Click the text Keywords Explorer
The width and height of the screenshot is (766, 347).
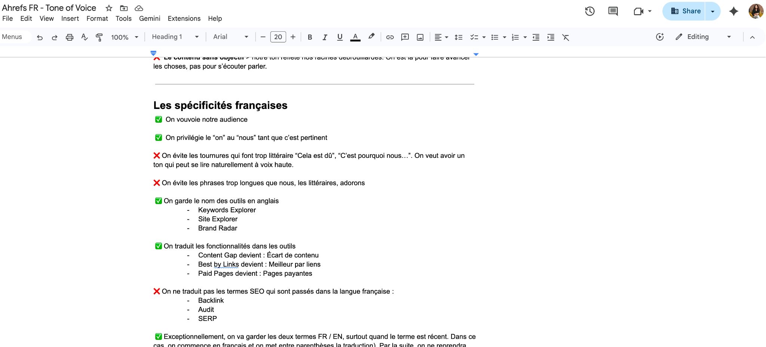tap(227, 210)
